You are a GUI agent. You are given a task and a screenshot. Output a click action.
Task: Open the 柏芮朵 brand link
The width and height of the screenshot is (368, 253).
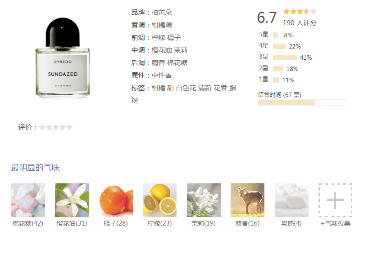[162, 13]
